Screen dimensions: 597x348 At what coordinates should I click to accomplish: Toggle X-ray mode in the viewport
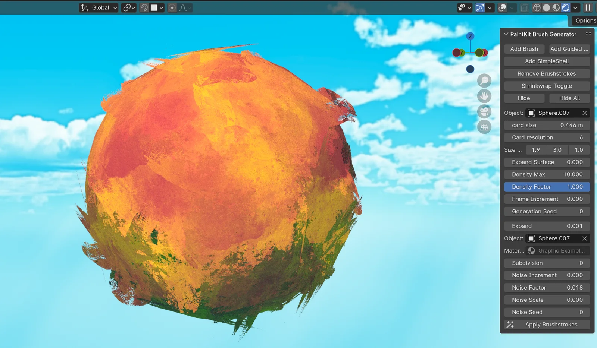pyautogui.click(x=524, y=7)
